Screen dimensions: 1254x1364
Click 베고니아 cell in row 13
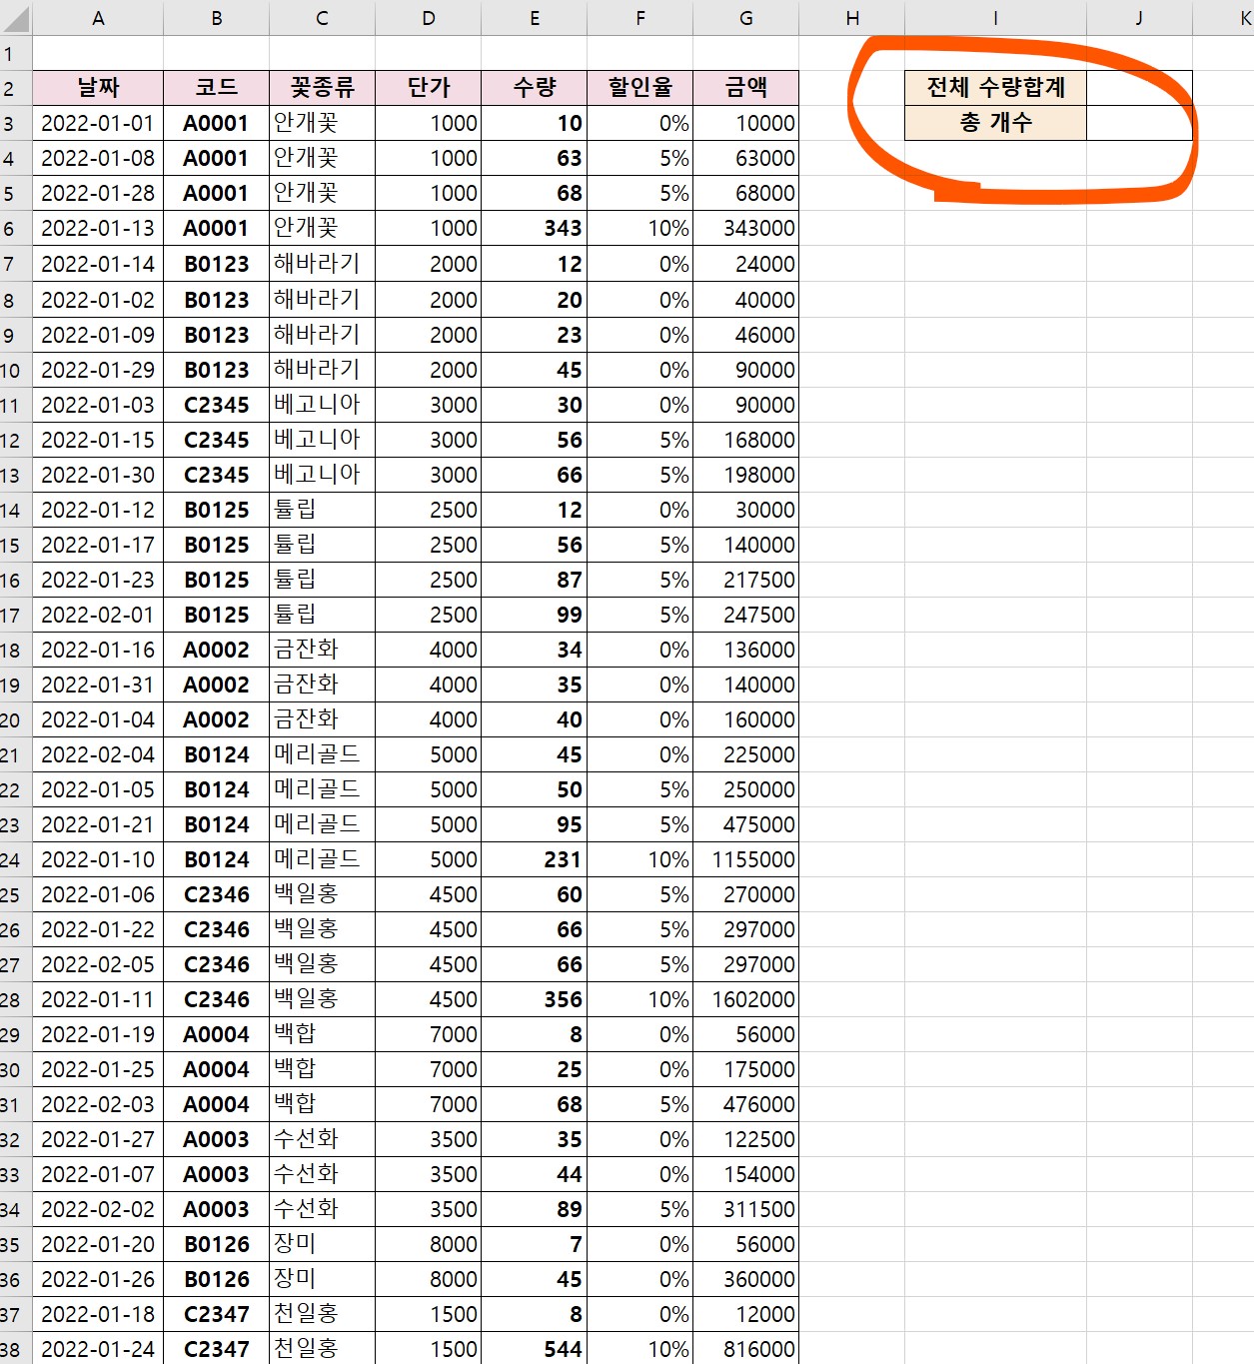point(322,475)
